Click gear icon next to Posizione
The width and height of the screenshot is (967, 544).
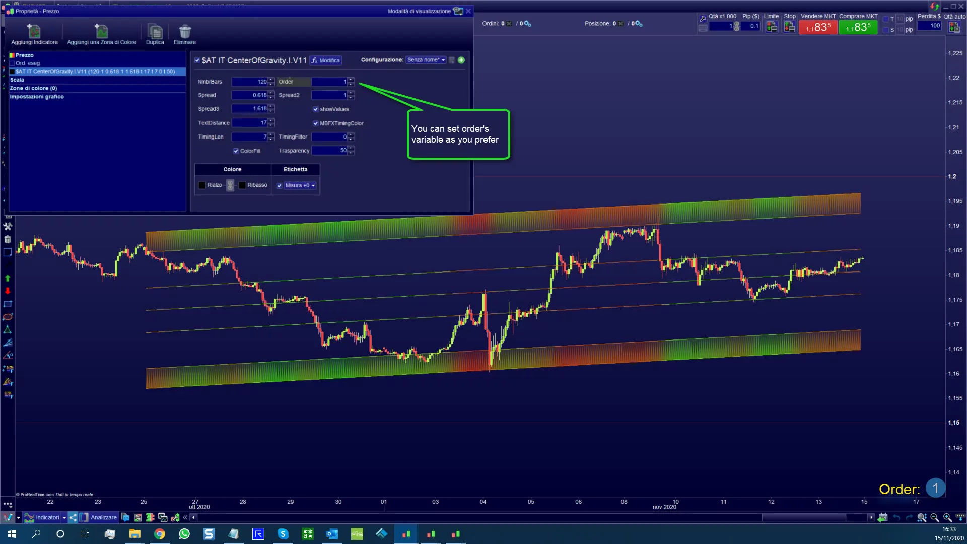pyautogui.click(x=639, y=24)
